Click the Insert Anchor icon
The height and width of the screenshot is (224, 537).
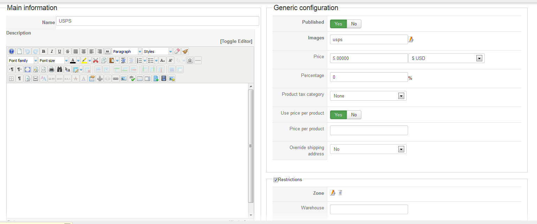coord(100,78)
